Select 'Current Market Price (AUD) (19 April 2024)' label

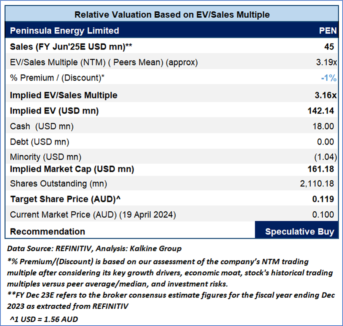(93, 215)
